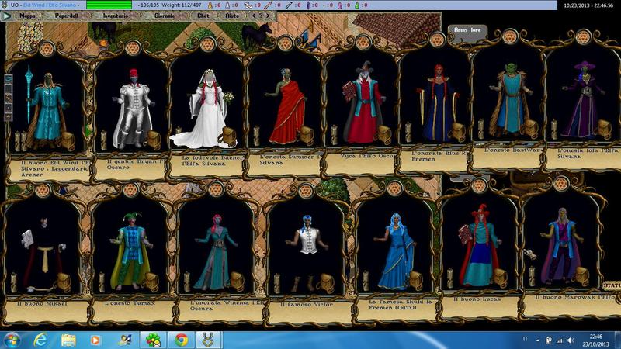Open Vyra's backpack icon

pyautogui.click(x=383, y=134)
